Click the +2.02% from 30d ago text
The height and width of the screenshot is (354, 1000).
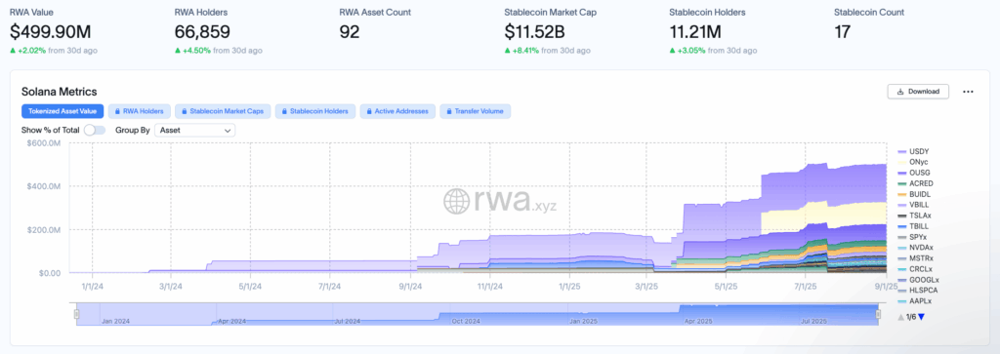[x=54, y=51]
